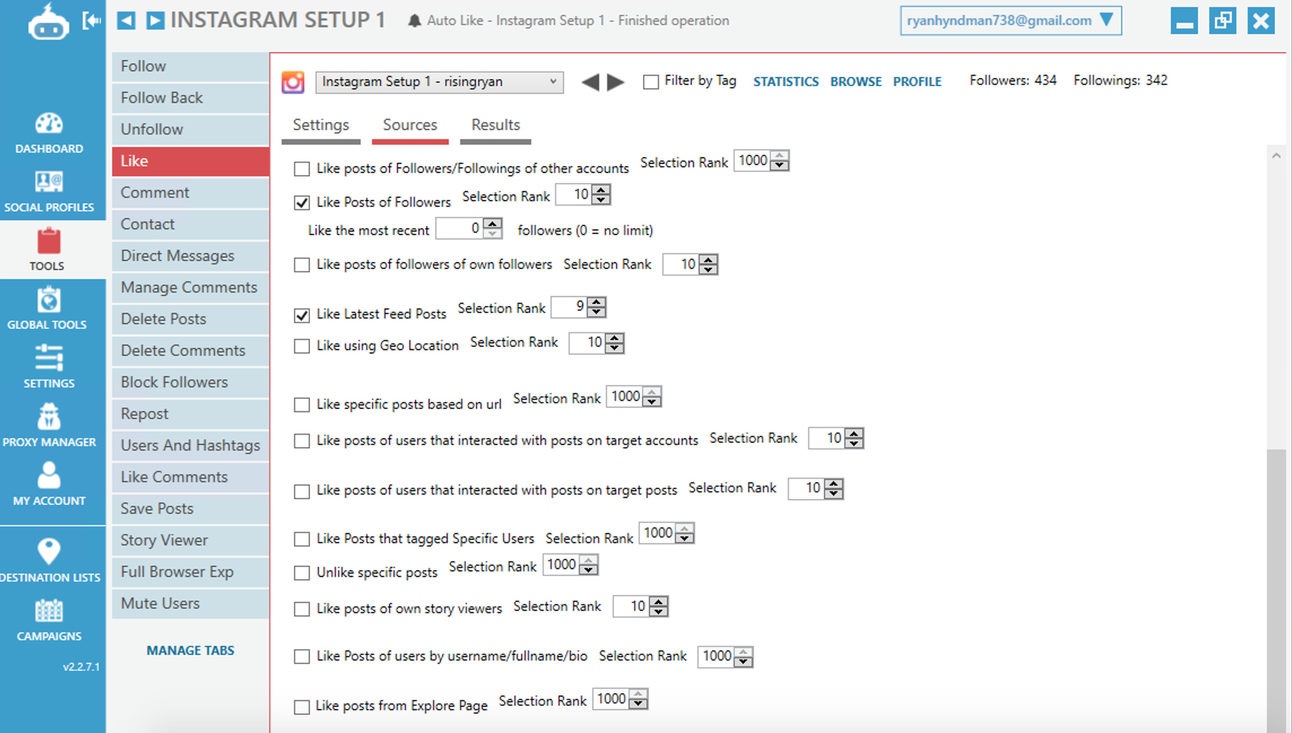The image size is (1292, 733).
Task: Click the notification bell icon
Action: click(x=414, y=21)
